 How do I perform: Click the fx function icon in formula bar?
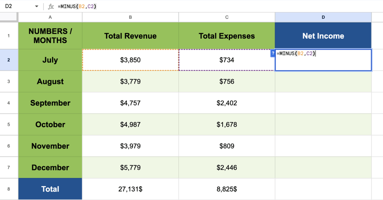point(51,6)
